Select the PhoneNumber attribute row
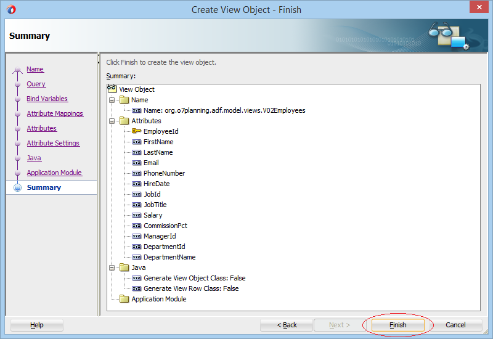The image size is (493, 339). point(165,173)
